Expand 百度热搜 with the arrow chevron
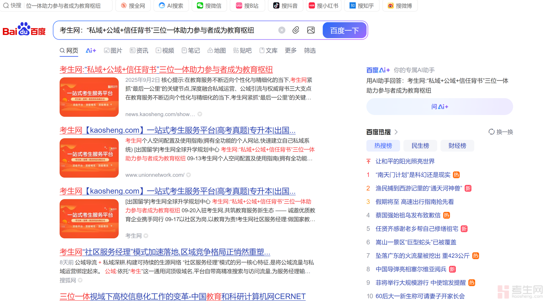This screenshot has height=304, width=550. [396, 132]
